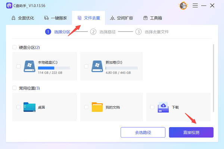Enable the 新加卷(D:) checkbox
224x149 pixels.
[x=86, y=67]
